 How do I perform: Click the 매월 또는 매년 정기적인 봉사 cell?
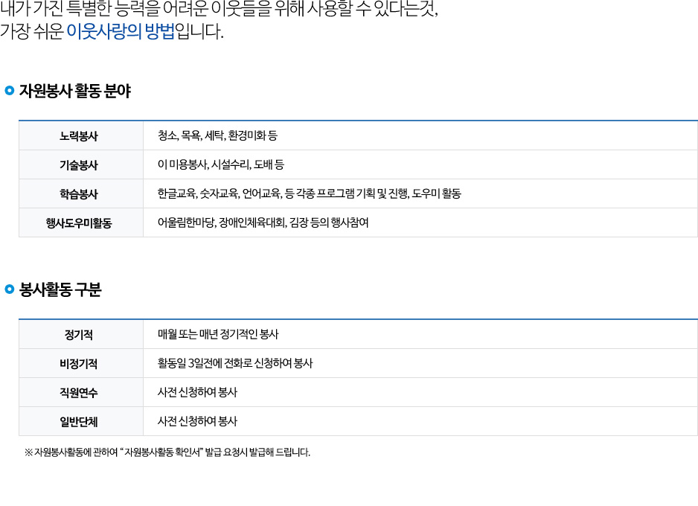420,334
